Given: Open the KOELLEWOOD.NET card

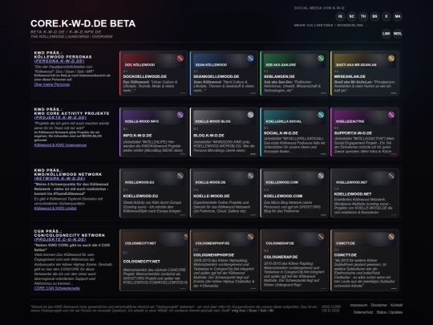Looking at the screenshot, I should click(365, 193).
